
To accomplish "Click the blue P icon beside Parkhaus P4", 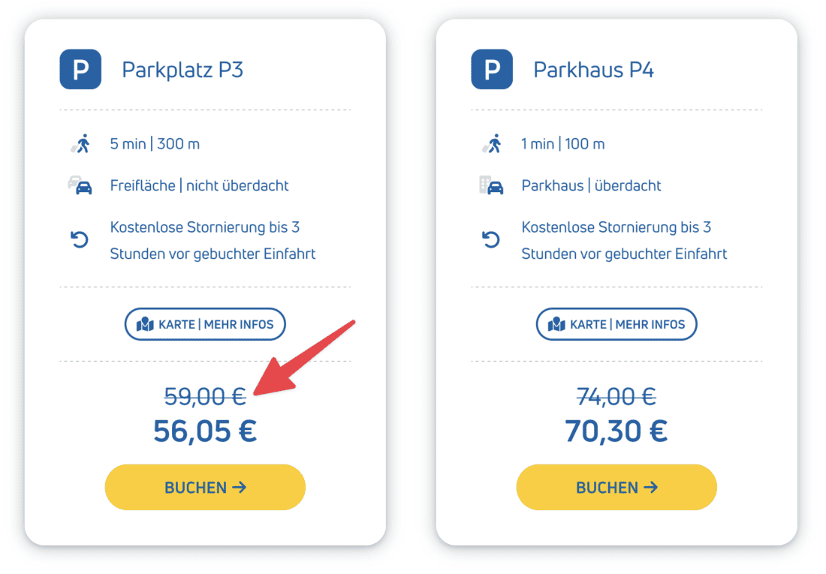I will [492, 70].
